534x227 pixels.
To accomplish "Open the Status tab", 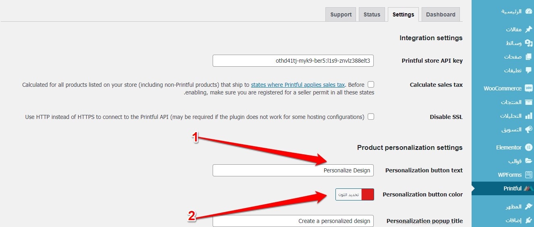I will click(x=372, y=14).
